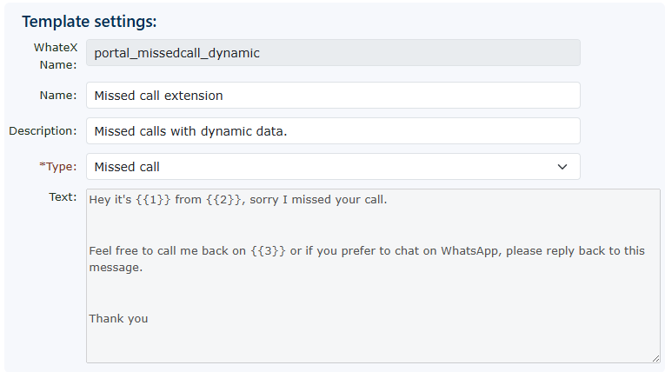Viewport: 665px width, 372px height.
Task: Click the "Hey it's" opening of message
Action: [110, 200]
